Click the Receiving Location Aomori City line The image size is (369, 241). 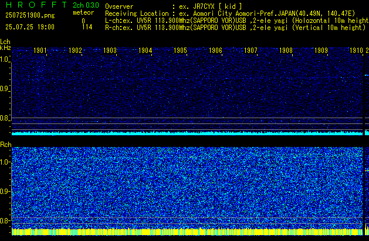tap(230, 14)
